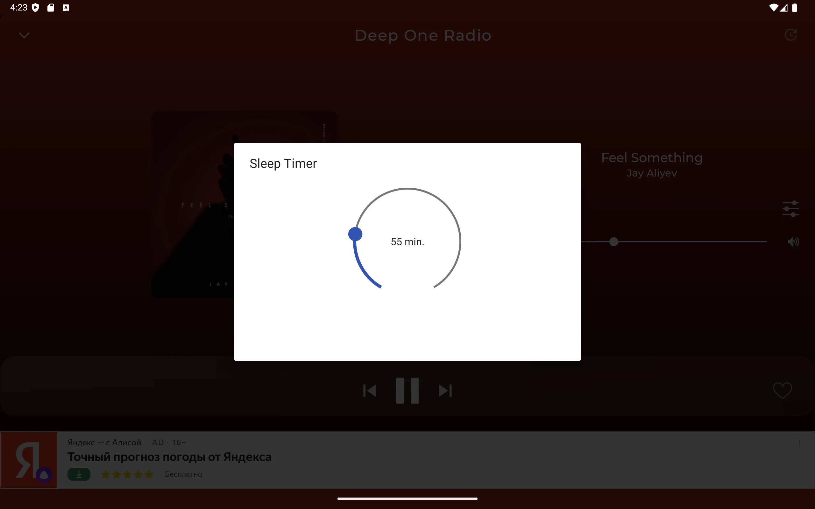Viewport: 815px width, 509px height.
Task: Click the ad's five-star rating
Action: (127, 474)
